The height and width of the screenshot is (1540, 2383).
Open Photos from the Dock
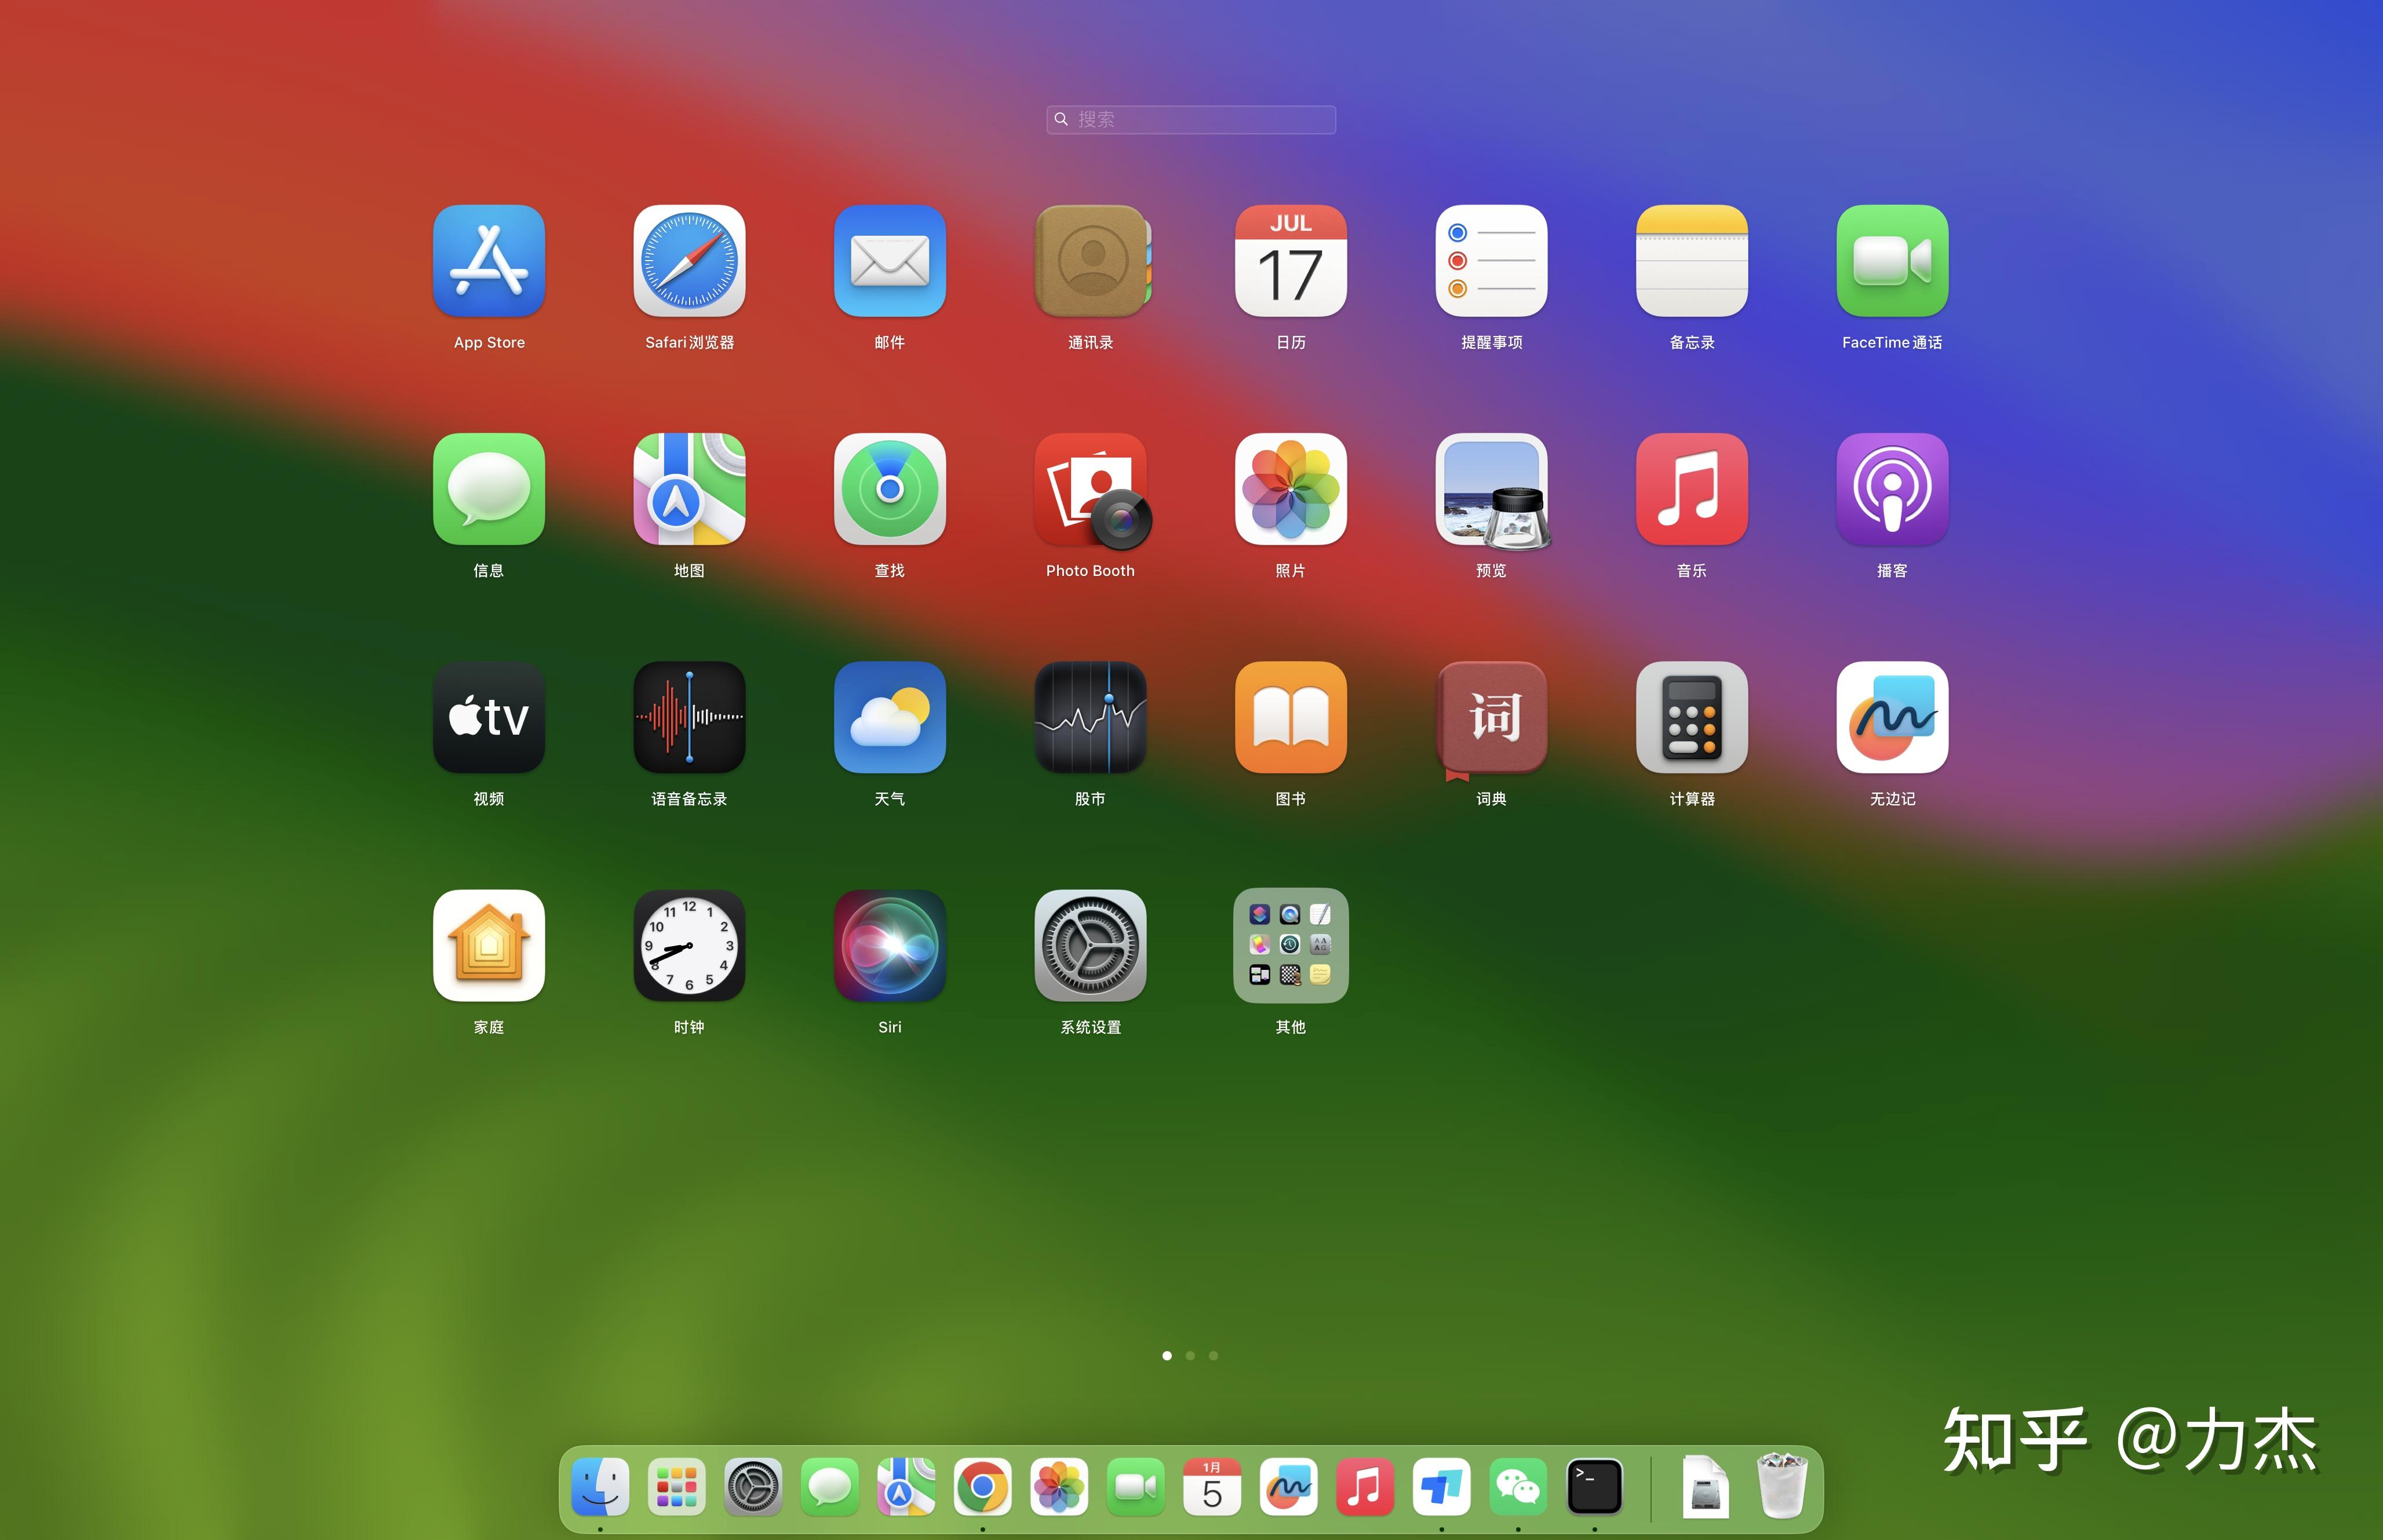tap(1059, 1487)
